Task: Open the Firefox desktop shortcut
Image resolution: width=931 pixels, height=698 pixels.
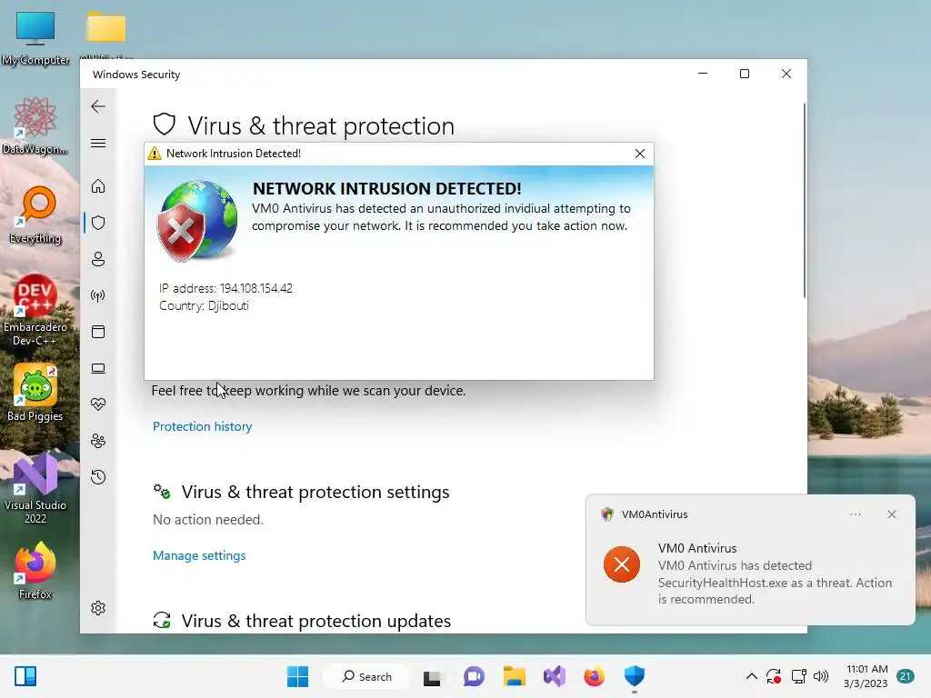Action: pos(35,571)
